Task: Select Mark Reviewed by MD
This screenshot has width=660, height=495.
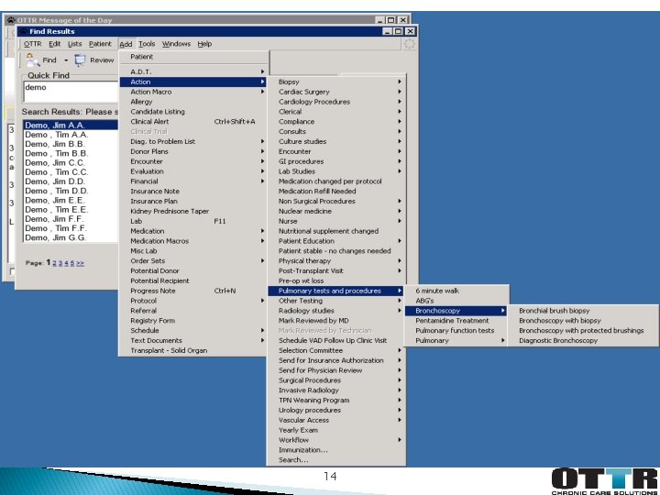Action: (x=336, y=321)
